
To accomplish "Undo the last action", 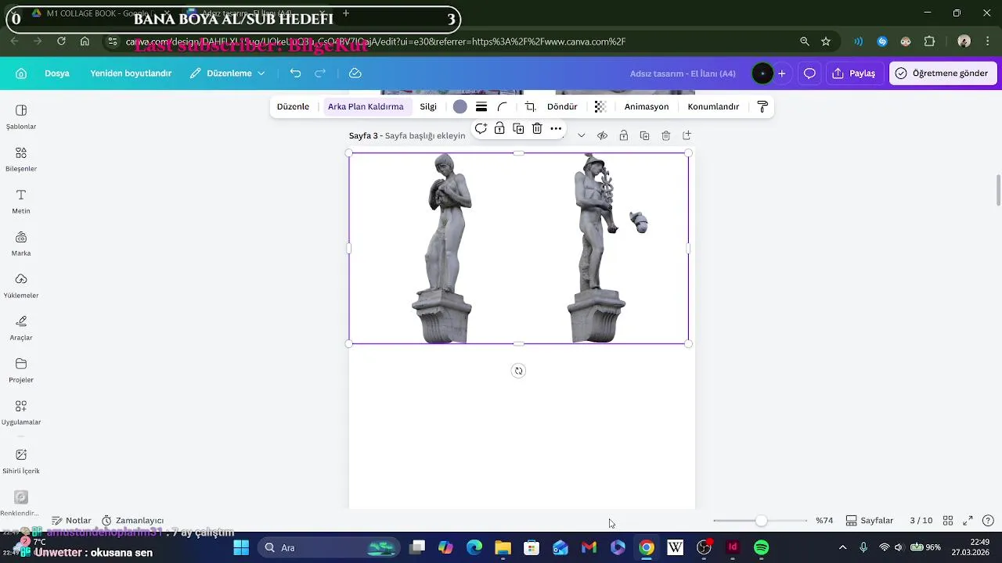I will coord(295,73).
